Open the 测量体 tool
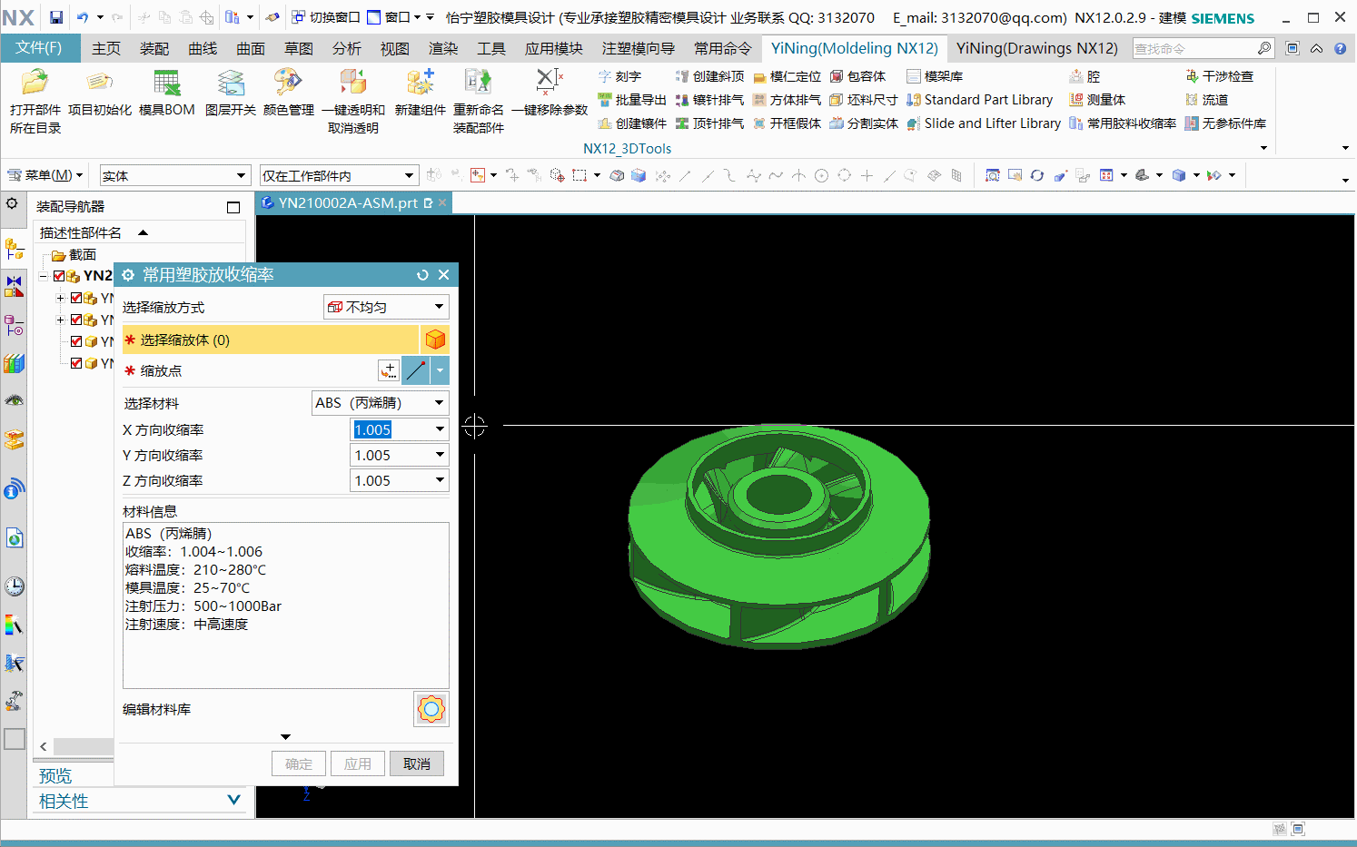Image resolution: width=1357 pixels, height=847 pixels. [1097, 100]
